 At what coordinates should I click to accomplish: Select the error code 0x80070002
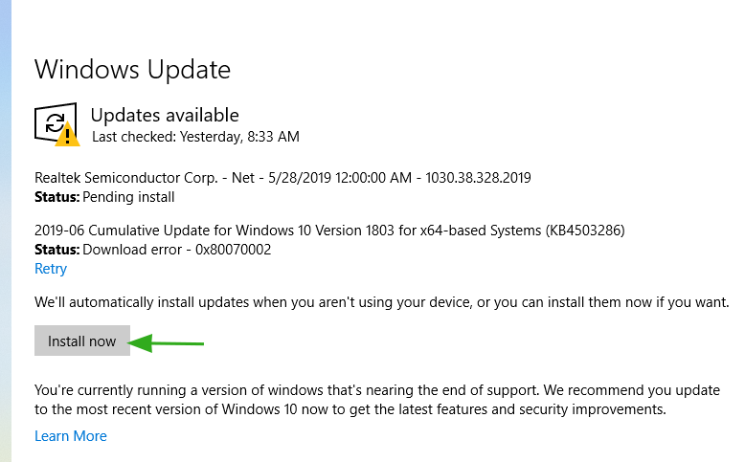click(234, 250)
